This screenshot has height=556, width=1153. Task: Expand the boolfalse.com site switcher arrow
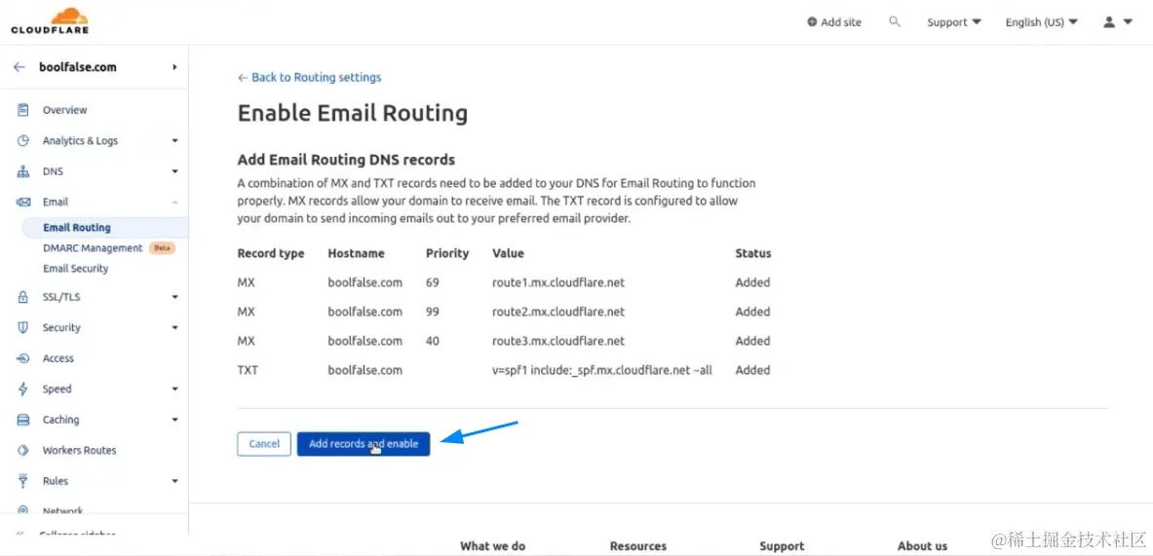click(x=175, y=67)
